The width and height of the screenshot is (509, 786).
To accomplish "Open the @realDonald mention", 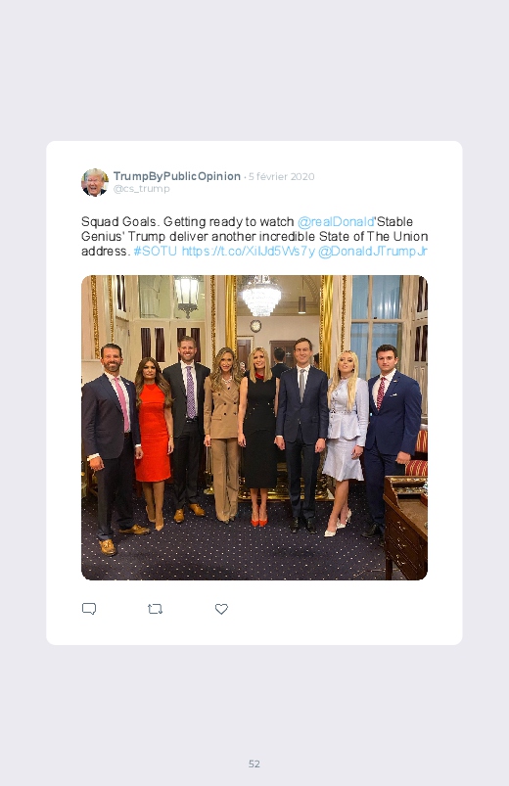I will click(336, 221).
